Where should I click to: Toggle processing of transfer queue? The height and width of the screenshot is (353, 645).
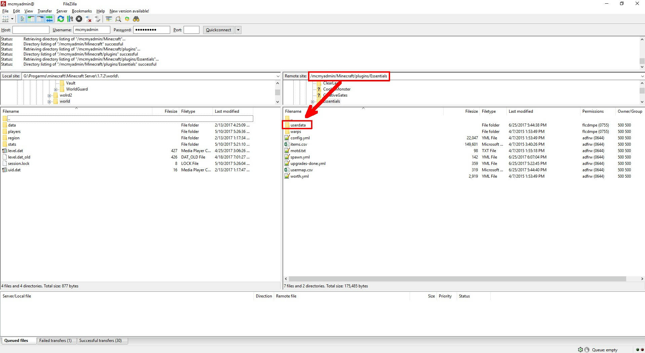(x=70, y=19)
